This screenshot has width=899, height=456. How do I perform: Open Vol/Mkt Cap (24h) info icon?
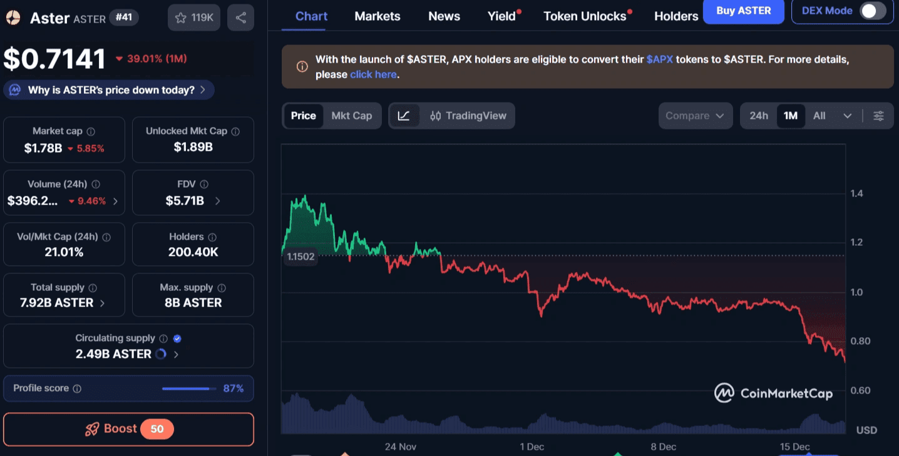pyautogui.click(x=106, y=237)
